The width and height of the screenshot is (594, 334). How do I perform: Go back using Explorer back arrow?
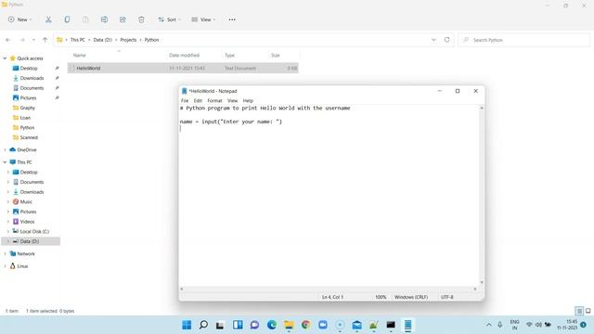click(8, 40)
